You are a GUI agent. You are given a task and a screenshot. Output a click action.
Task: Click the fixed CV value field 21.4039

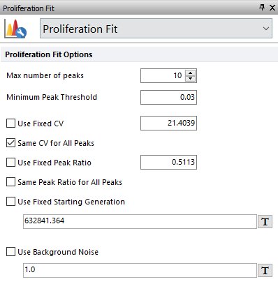[168, 123]
